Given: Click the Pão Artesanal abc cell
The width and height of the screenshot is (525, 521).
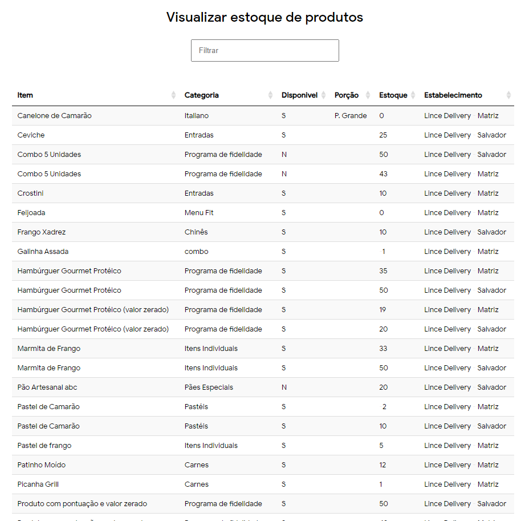Looking at the screenshot, I should point(47,387).
